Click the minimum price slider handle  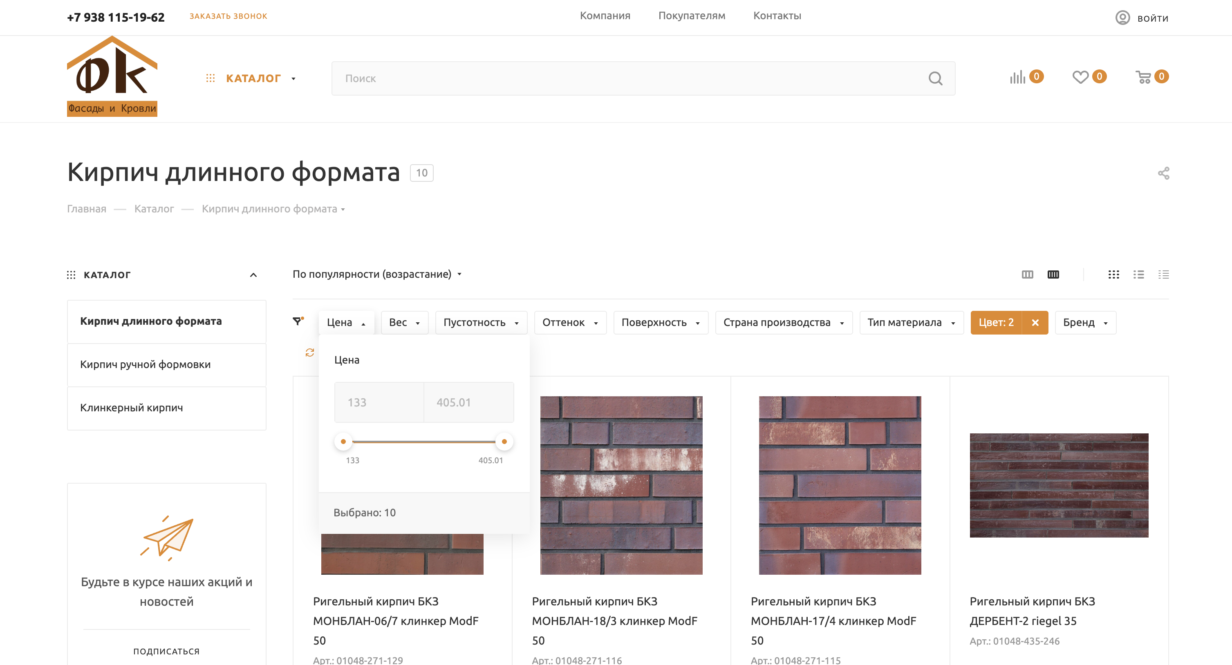click(343, 441)
